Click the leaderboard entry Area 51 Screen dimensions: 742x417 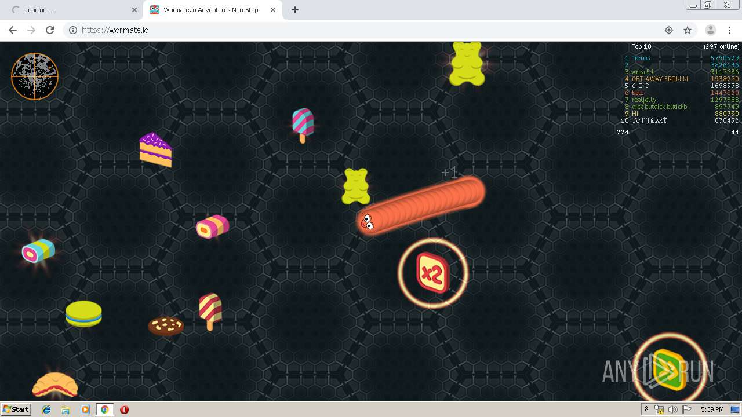click(642, 72)
